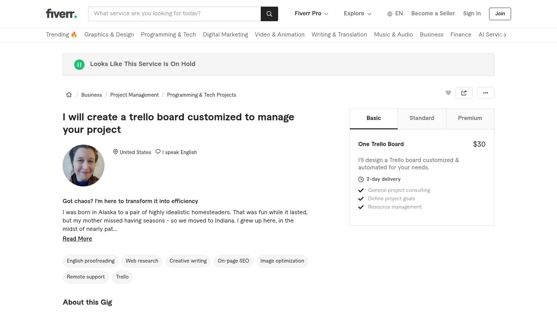
Task: Click the search input field
Action: [x=174, y=14]
